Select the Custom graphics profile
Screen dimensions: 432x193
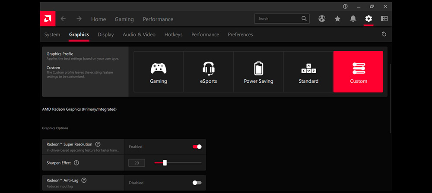[359, 72]
